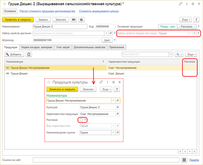
Task: Star the Груша Дюшес 2 form as favorite
Action: (x=4, y=4)
